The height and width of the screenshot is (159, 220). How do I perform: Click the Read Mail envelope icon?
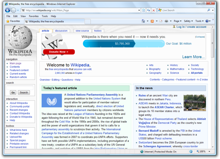point(161,21)
